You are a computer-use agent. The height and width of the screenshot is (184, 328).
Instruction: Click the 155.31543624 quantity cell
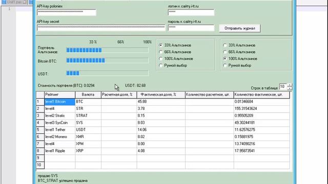(x=262, y=109)
